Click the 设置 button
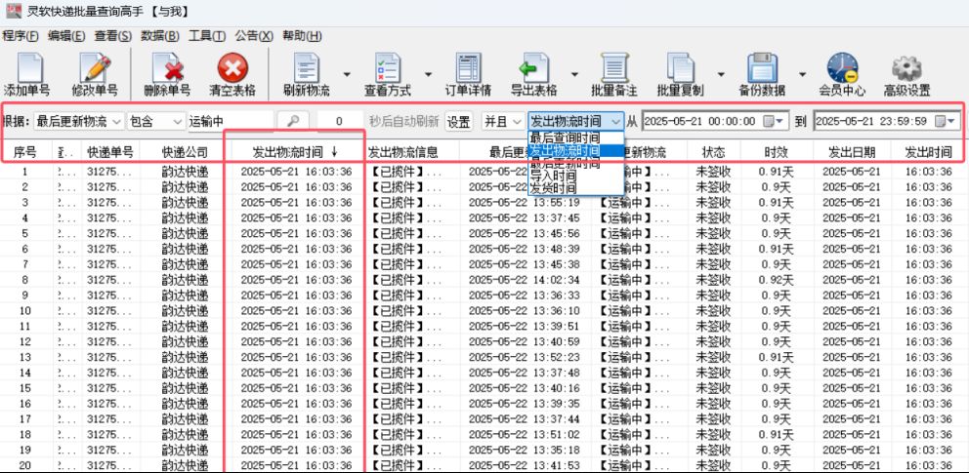This screenshot has width=969, height=473. click(458, 122)
